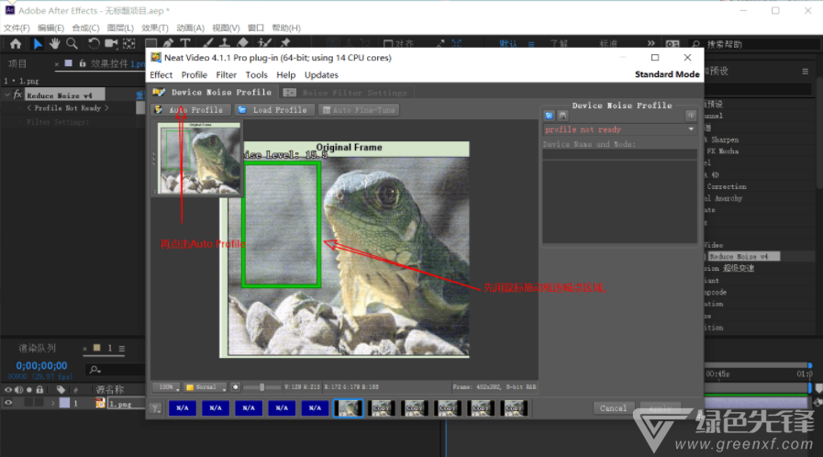
Task: Click the Auto Profile button
Action: pyautogui.click(x=191, y=109)
